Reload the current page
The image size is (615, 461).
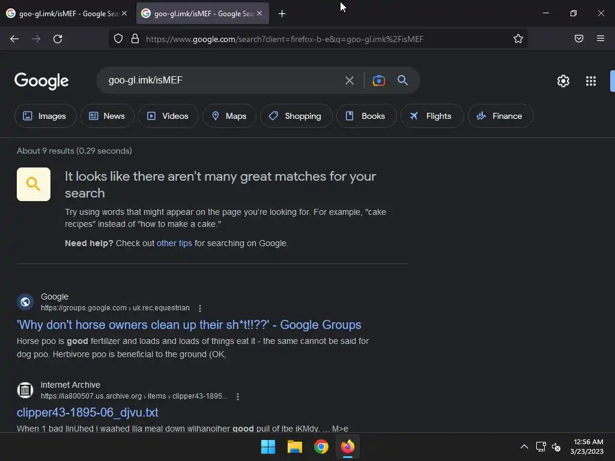pyautogui.click(x=58, y=39)
